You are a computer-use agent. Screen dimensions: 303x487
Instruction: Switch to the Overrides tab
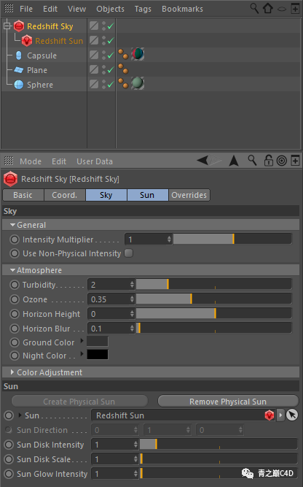(189, 195)
